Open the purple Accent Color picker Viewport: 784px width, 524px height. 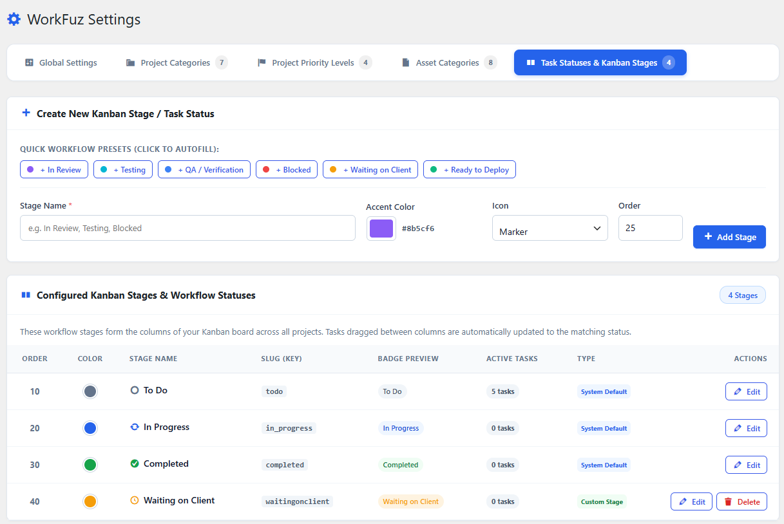[x=381, y=228]
